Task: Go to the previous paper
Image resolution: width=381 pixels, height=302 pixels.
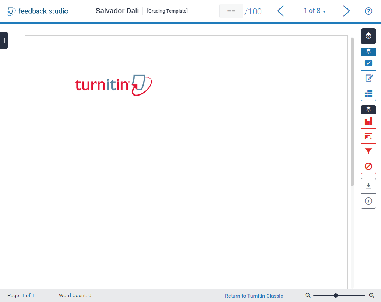Action: 281,11
